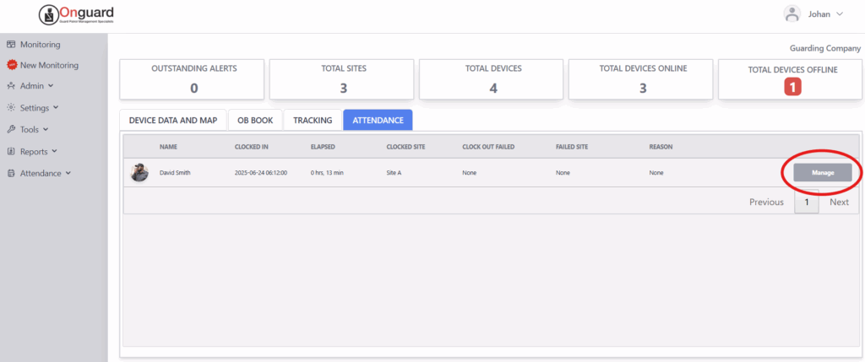Click the elapsed value 0 hrs, 13 min
The image size is (865, 362).
tap(327, 172)
